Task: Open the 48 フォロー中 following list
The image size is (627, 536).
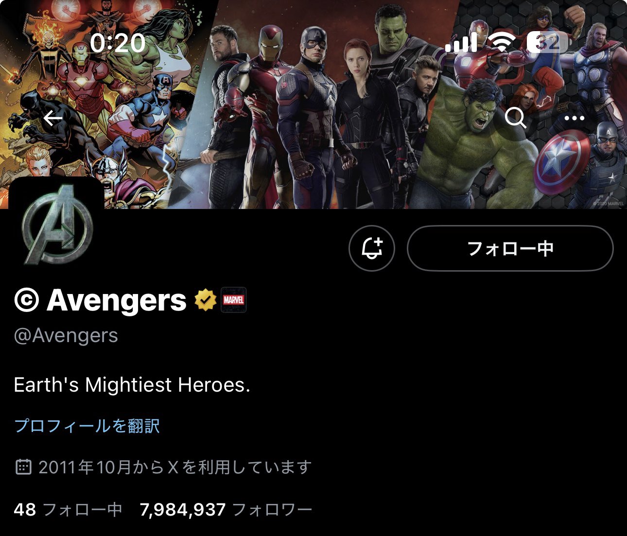Action: pos(68,510)
